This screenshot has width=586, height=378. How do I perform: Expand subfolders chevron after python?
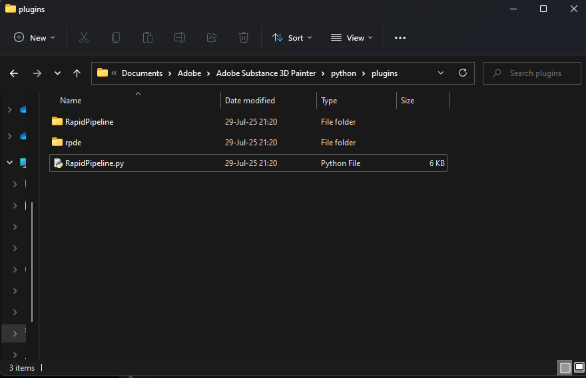coord(364,74)
